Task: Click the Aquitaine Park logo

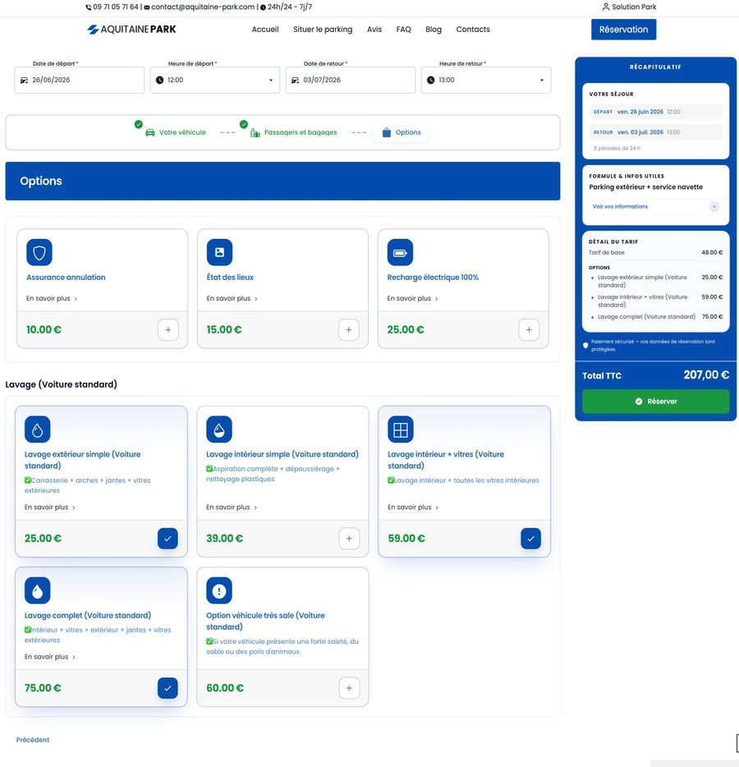Action: tap(131, 30)
